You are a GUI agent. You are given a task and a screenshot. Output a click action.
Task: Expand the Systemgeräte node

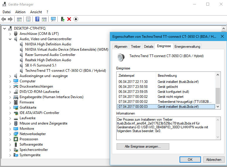click(10, 155)
